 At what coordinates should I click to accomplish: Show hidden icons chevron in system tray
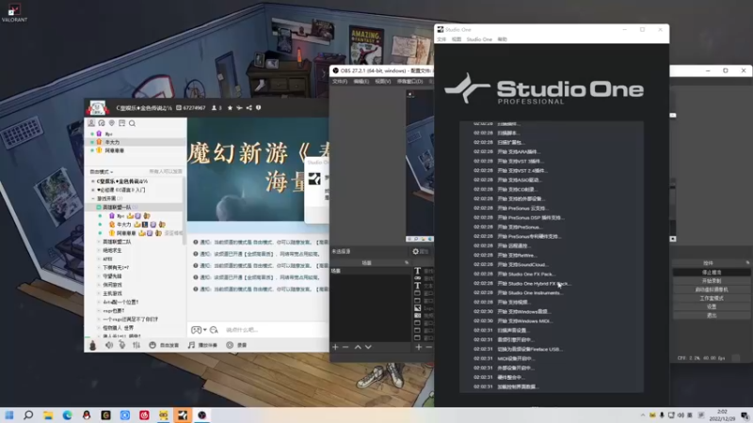643,415
